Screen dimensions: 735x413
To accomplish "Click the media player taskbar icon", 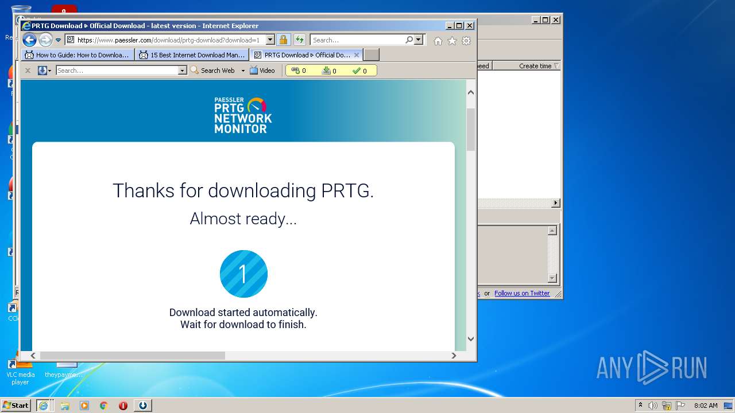I will [x=84, y=406].
